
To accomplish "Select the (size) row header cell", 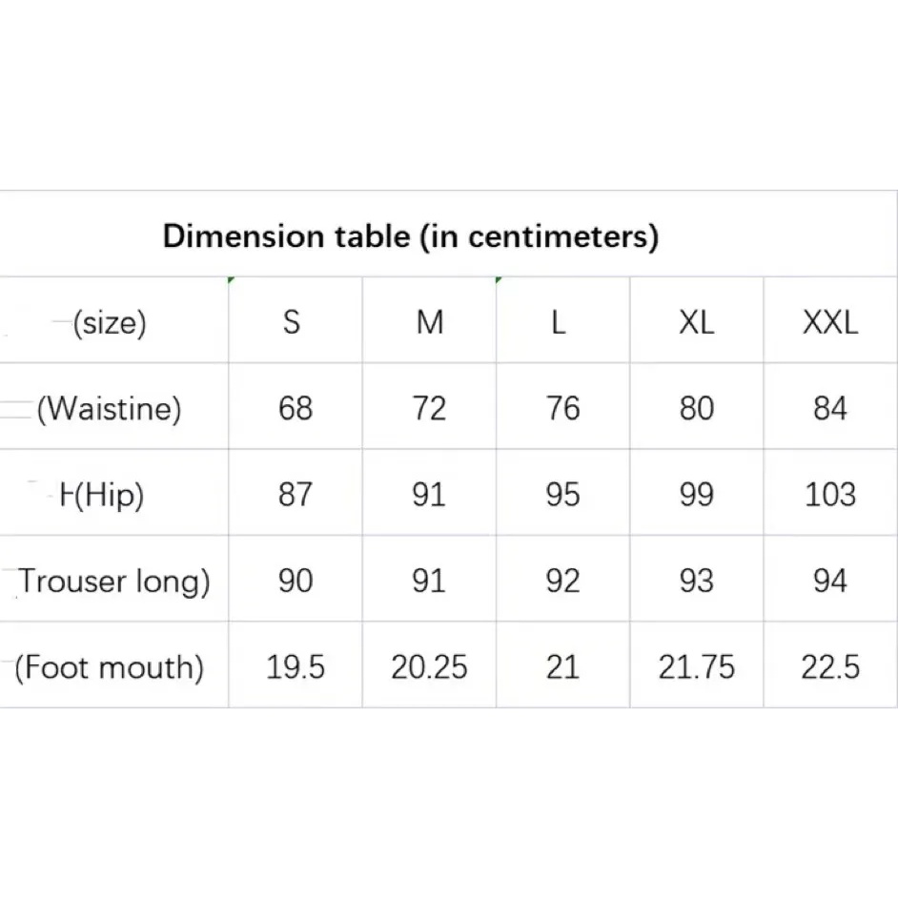I will (111, 323).
